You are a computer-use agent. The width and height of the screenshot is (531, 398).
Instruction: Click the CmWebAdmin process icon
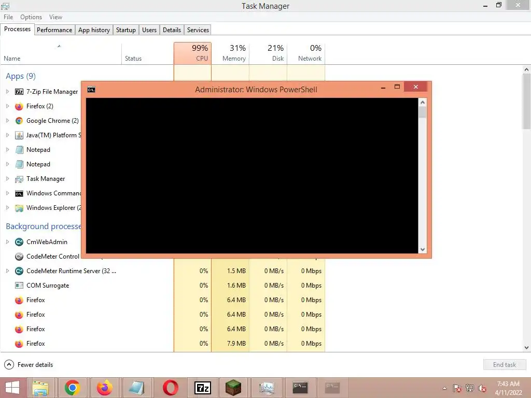19,242
